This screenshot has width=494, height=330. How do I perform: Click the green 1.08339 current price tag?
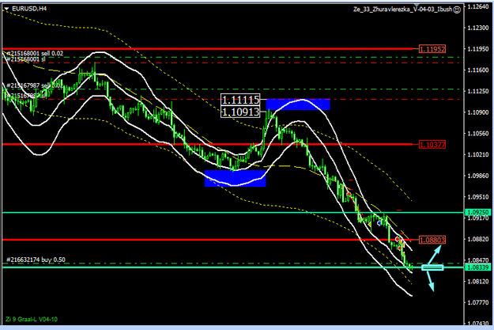tap(476, 268)
